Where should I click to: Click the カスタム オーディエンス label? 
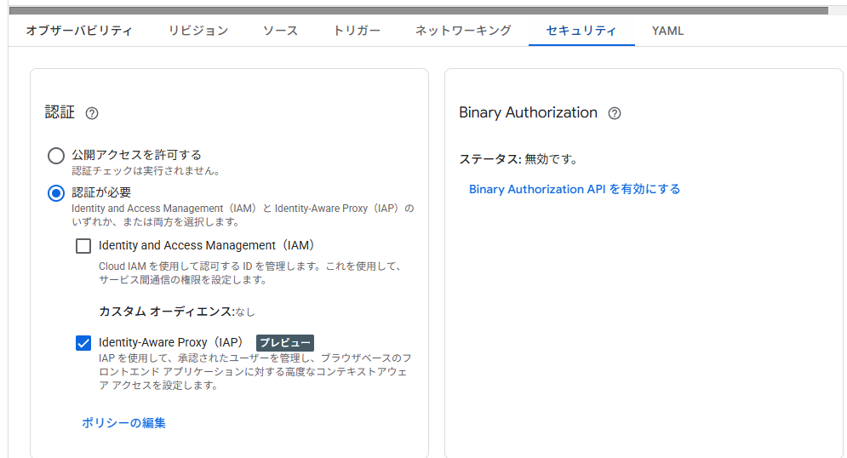point(166,312)
